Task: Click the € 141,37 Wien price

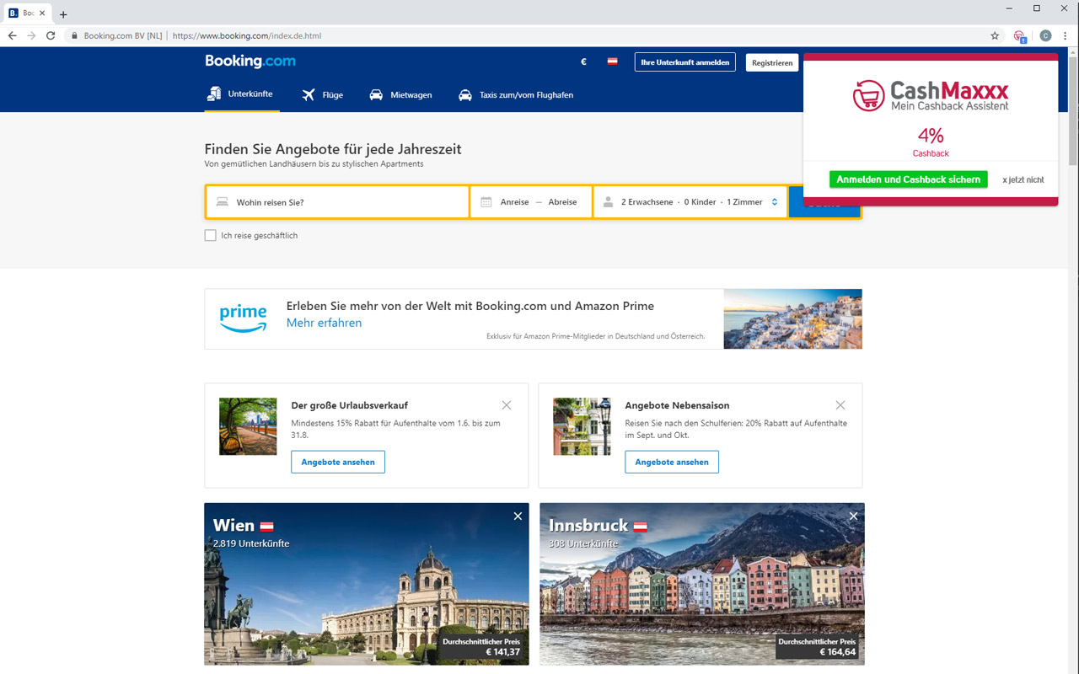Action: [503, 652]
